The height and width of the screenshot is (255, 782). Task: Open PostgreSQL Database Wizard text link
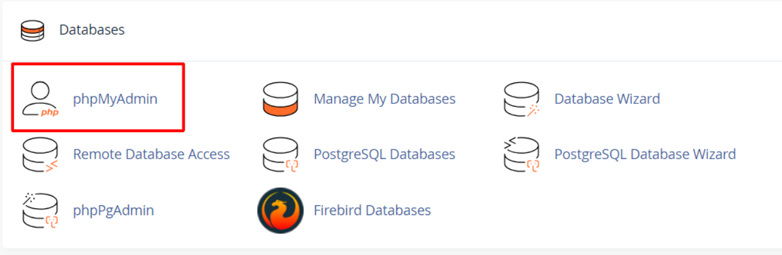(645, 154)
